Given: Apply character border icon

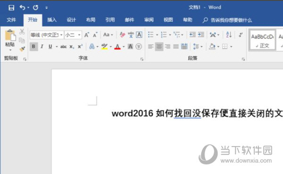Looking at the screenshot, I should pos(139,34).
